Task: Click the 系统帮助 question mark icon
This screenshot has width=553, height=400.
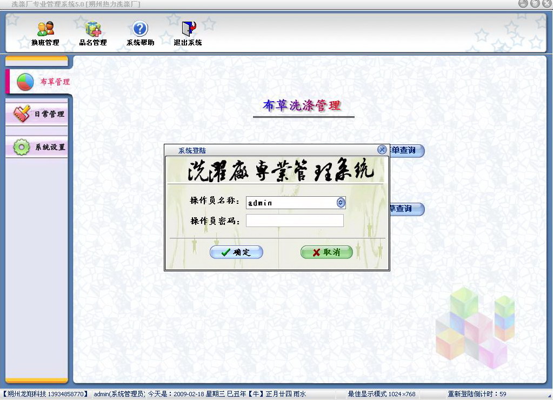Action: [x=140, y=29]
